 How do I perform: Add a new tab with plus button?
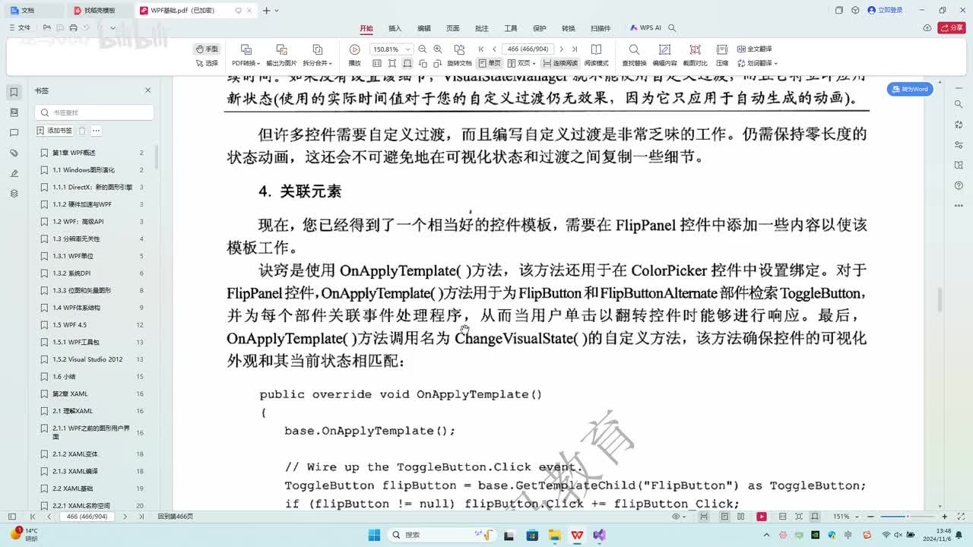pyautogui.click(x=266, y=11)
